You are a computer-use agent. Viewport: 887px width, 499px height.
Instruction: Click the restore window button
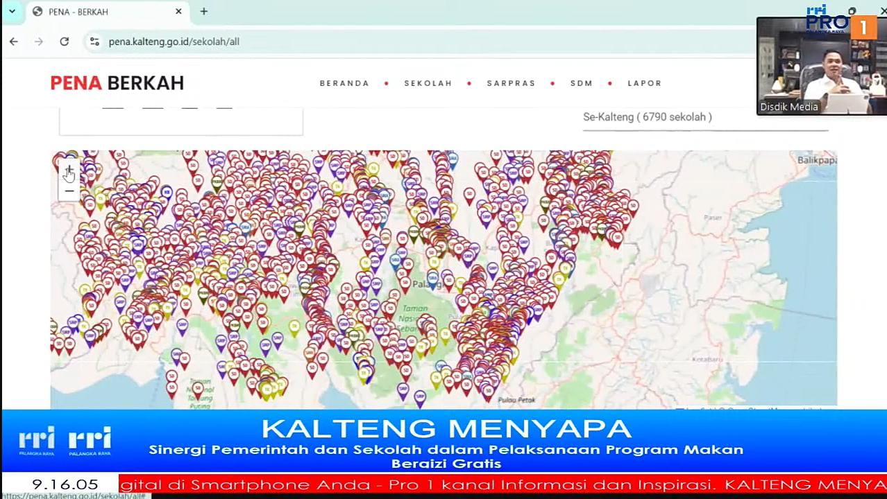(x=852, y=11)
